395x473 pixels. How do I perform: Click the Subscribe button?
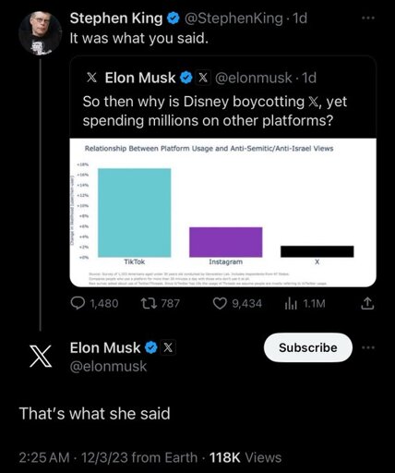pos(308,347)
